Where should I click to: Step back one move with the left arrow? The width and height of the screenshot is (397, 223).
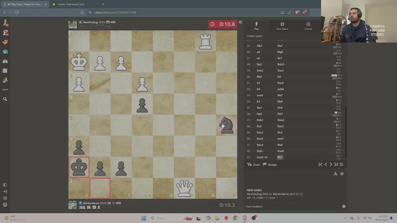[326, 164]
